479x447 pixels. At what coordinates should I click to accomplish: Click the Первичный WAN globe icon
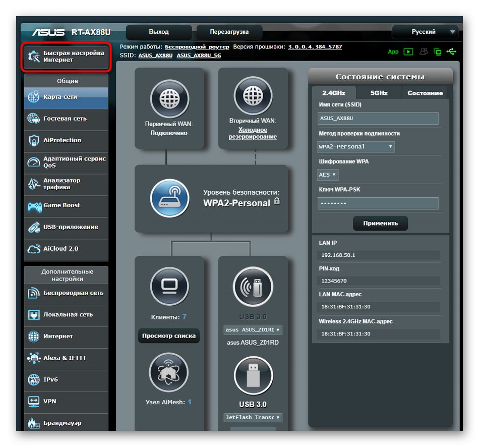[169, 99]
